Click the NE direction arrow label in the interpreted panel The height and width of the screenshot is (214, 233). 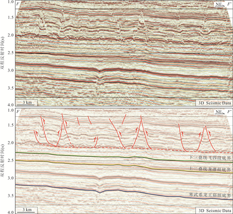coord(220,112)
